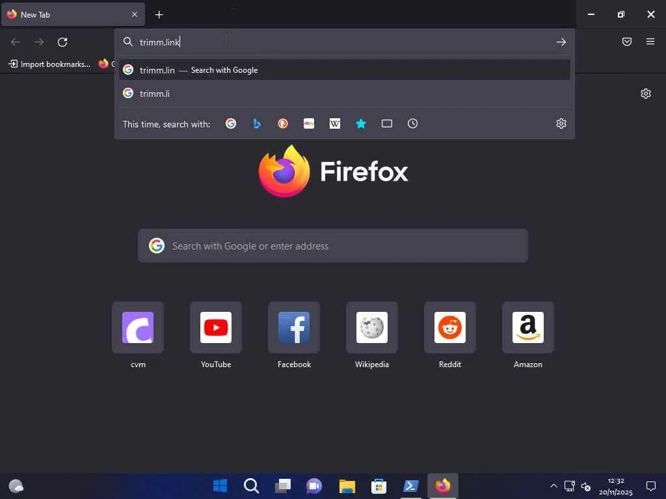Open search settings gear in dropdown
666x499 pixels.
(561, 123)
